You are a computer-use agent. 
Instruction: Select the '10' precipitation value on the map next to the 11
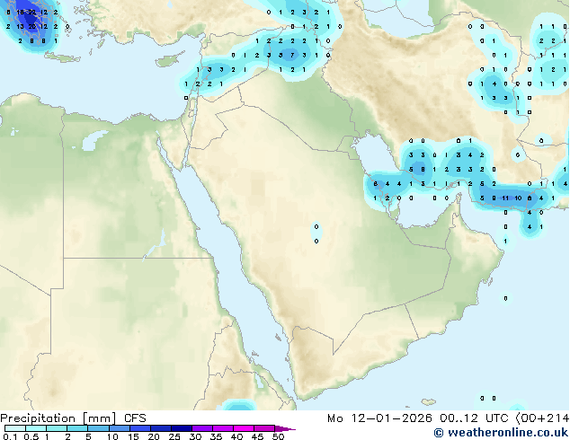518,198
